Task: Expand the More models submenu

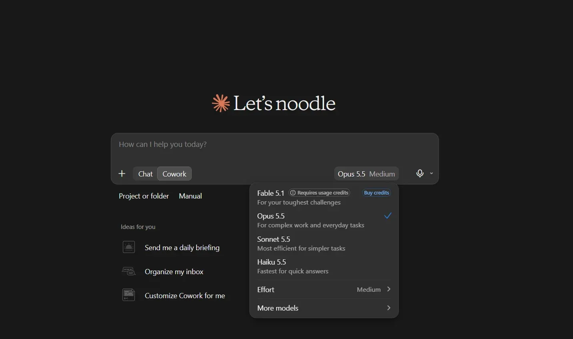Action: pos(324,308)
